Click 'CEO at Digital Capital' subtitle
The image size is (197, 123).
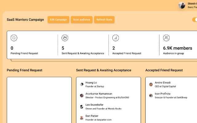165,86
